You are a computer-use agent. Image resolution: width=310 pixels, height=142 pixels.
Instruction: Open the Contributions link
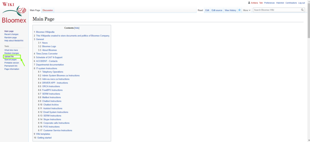click(x=291, y=3)
